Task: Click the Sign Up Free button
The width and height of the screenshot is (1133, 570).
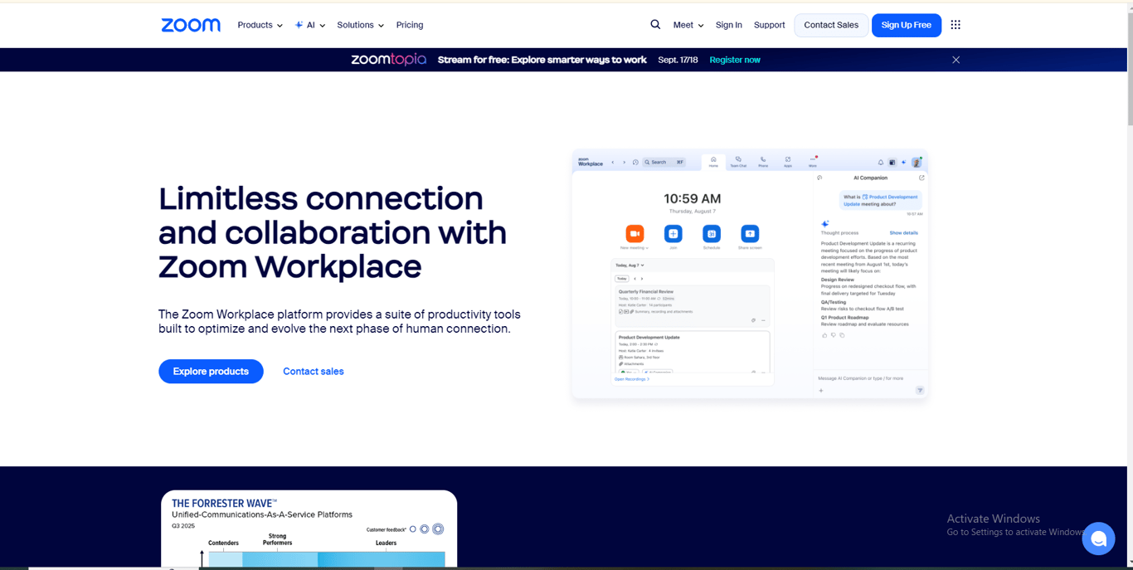Action: coord(907,25)
